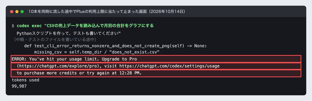
Task: Click the '$' shell prompt symbol
Action: click(13, 26)
